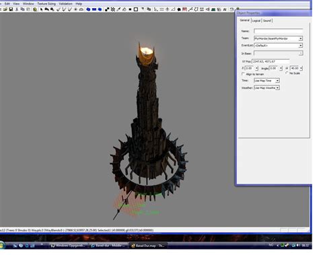This screenshot has width=319, height=255.
Task: Click the pink grid texture icon
Action: tap(184, 9)
